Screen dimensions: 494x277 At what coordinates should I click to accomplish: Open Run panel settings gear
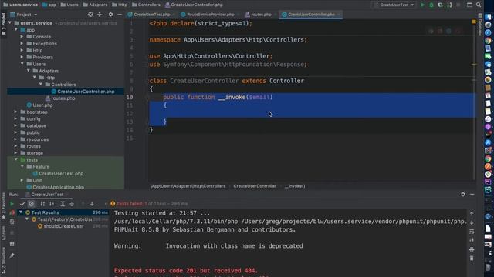463,195
